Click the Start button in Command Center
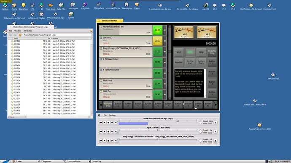Screen dimensions: 291x163 [x=179, y=52]
